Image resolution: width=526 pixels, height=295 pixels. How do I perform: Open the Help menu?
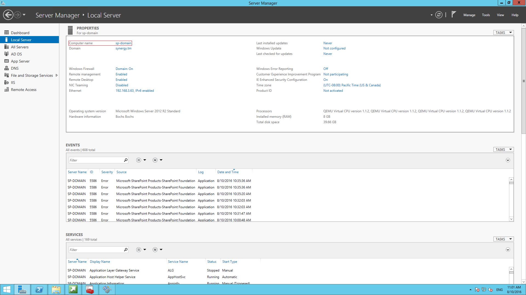[x=515, y=15]
